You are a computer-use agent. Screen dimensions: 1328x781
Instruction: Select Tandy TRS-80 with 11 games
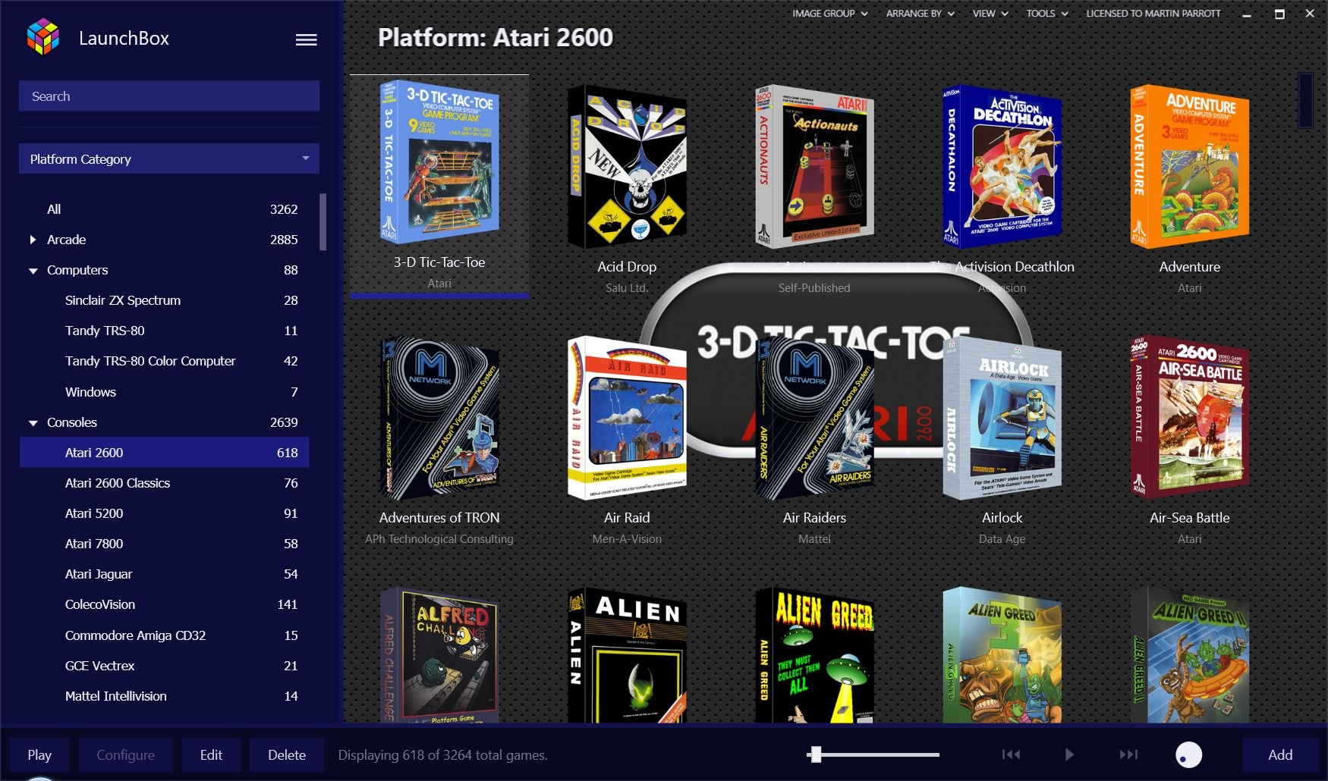pyautogui.click(x=165, y=331)
